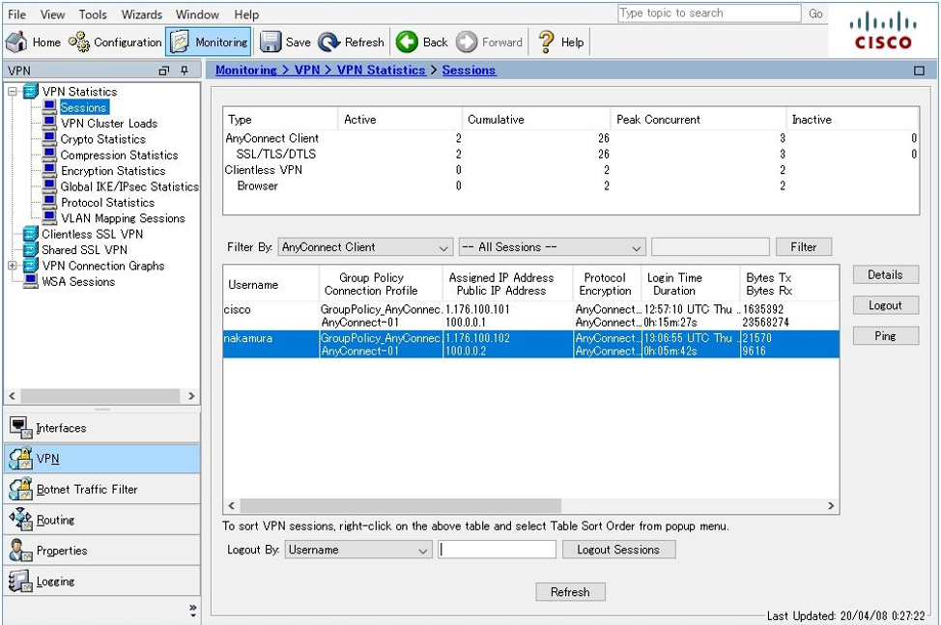
Task: Click the Ping button
Action: point(885,336)
